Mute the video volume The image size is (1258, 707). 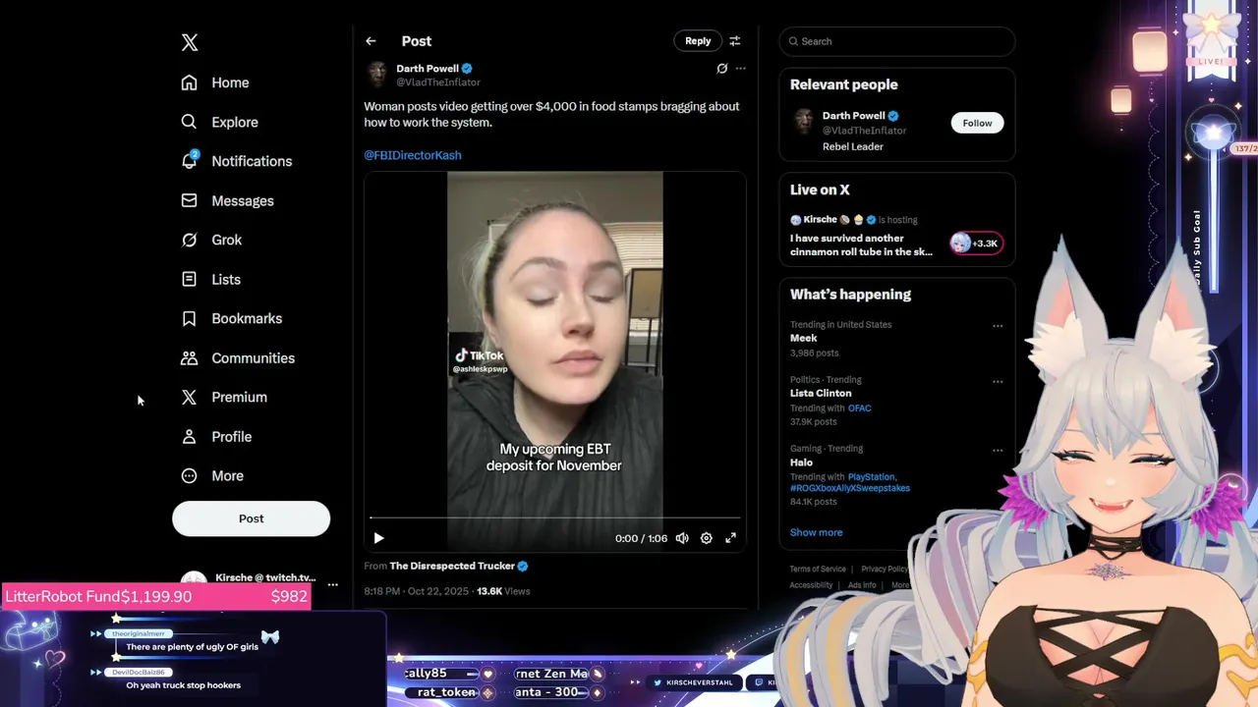(x=682, y=538)
